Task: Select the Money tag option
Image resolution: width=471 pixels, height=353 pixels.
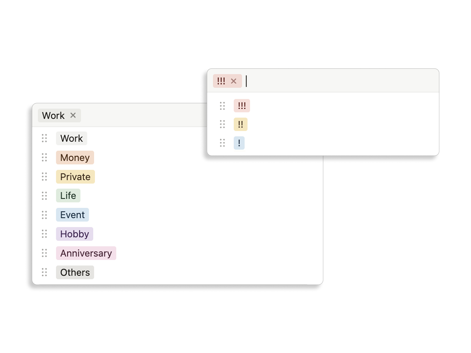Action: pyautogui.click(x=75, y=158)
